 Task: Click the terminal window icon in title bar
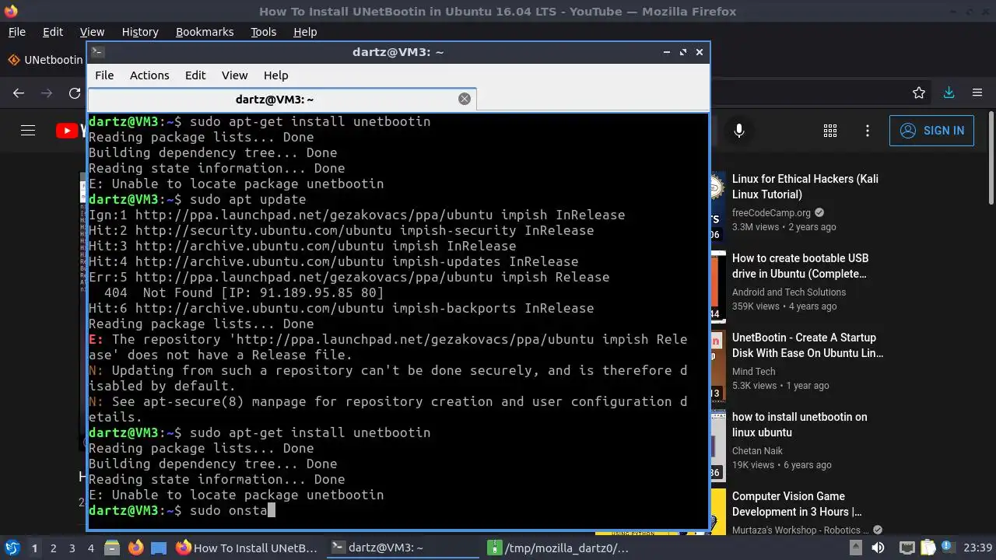tap(97, 52)
